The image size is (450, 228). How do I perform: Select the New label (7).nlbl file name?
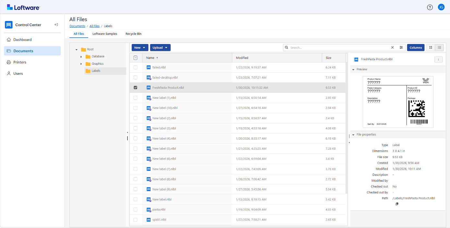164,169
